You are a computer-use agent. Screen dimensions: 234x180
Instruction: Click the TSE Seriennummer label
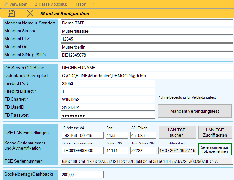pyautogui.click(x=23, y=161)
